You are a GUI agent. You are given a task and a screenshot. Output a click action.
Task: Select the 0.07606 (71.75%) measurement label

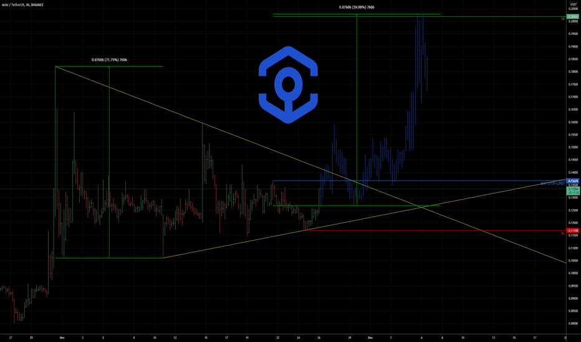click(109, 60)
